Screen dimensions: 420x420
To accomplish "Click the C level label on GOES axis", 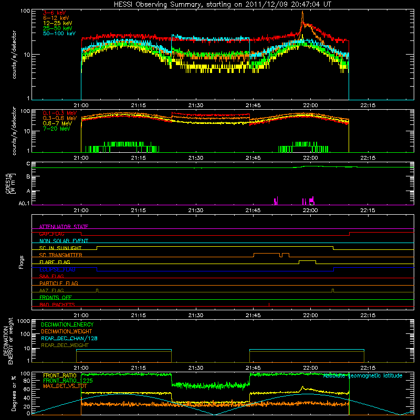I will (x=28, y=164).
